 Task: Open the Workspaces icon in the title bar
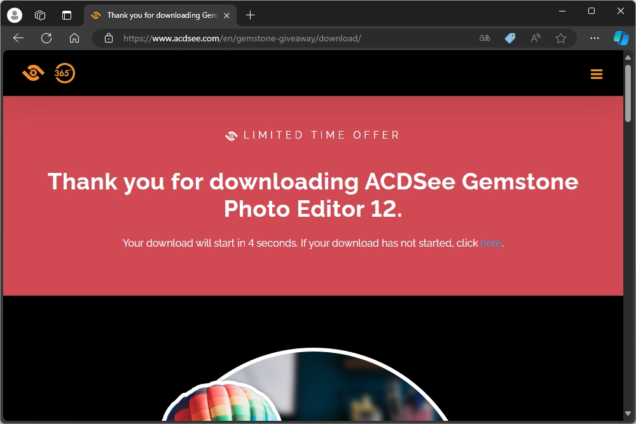click(x=40, y=15)
